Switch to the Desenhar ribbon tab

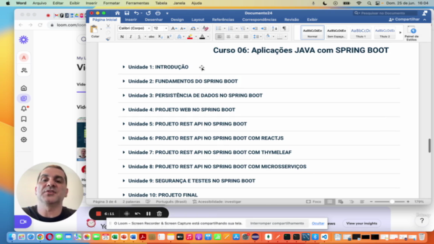(154, 20)
